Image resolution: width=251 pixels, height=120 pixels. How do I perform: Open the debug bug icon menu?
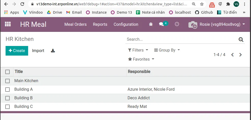[x=151, y=24]
